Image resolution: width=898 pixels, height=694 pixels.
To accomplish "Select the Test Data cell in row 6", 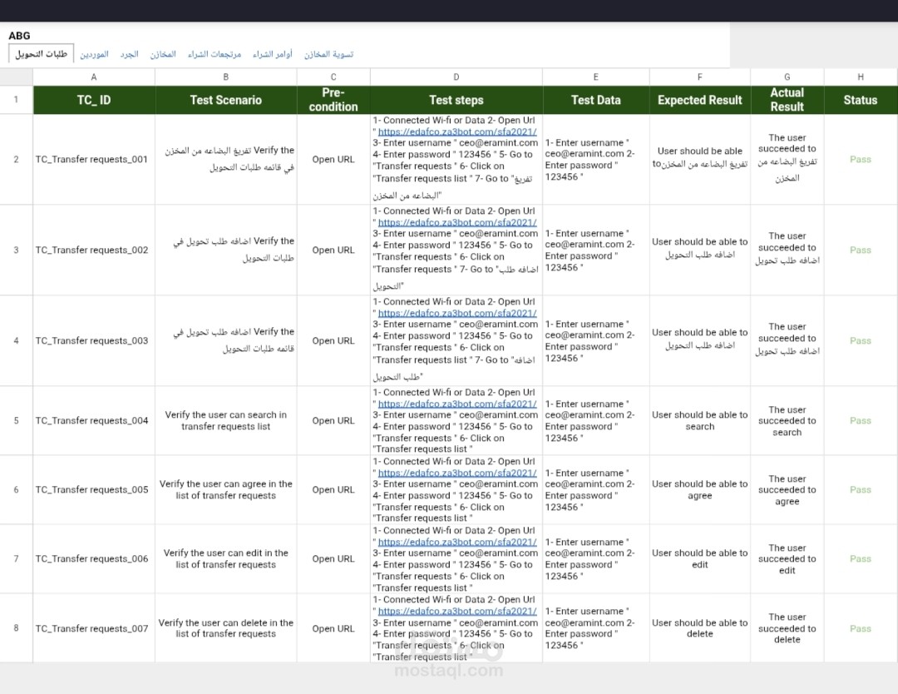I will tap(595, 489).
